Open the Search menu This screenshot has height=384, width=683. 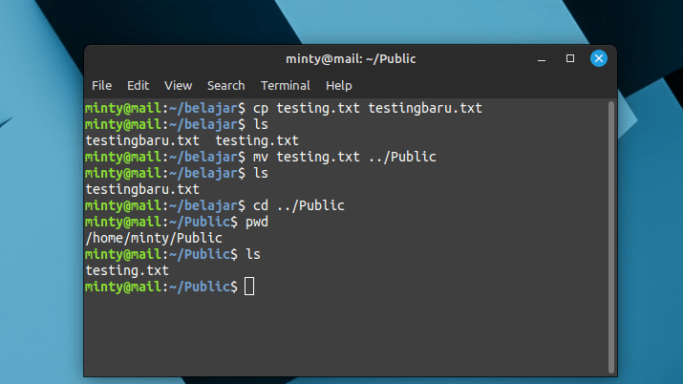pos(225,86)
